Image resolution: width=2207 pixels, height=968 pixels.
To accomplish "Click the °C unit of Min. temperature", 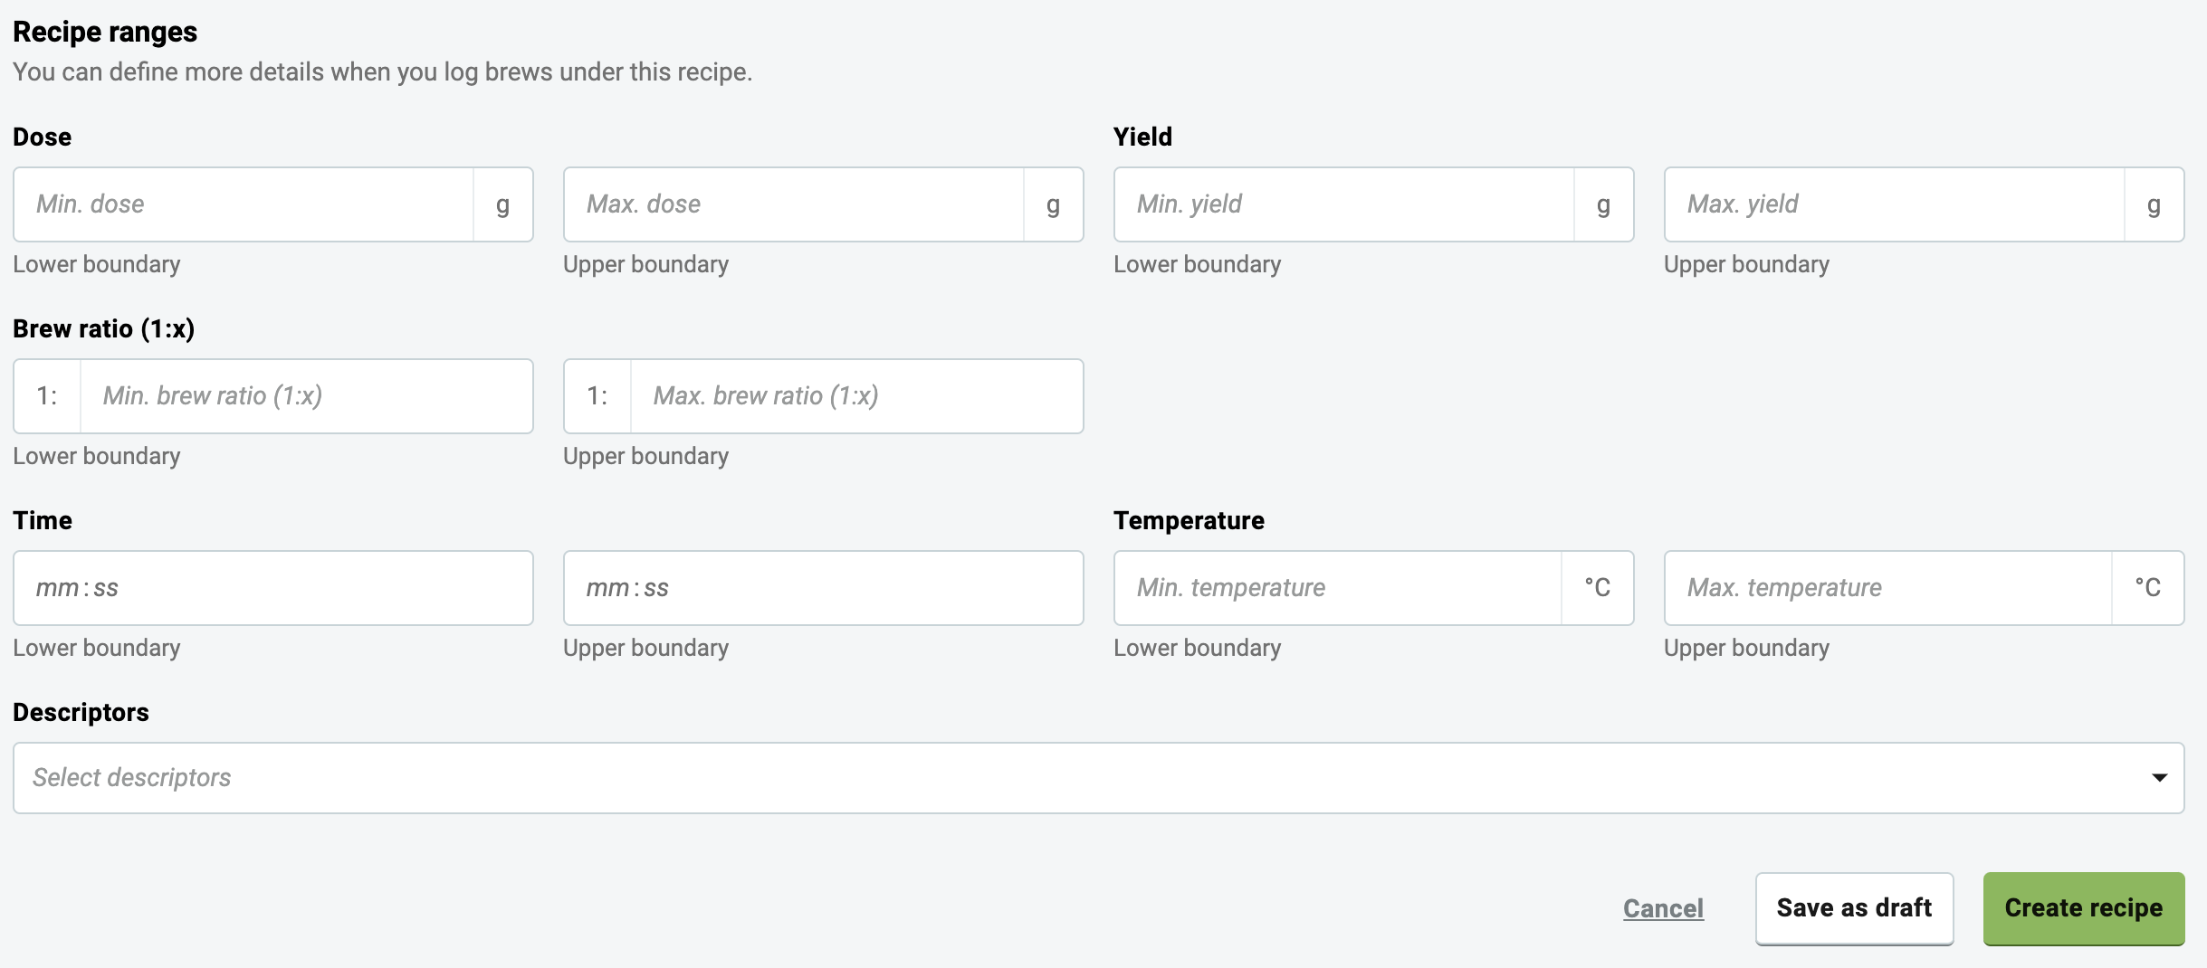I will click(x=1598, y=588).
